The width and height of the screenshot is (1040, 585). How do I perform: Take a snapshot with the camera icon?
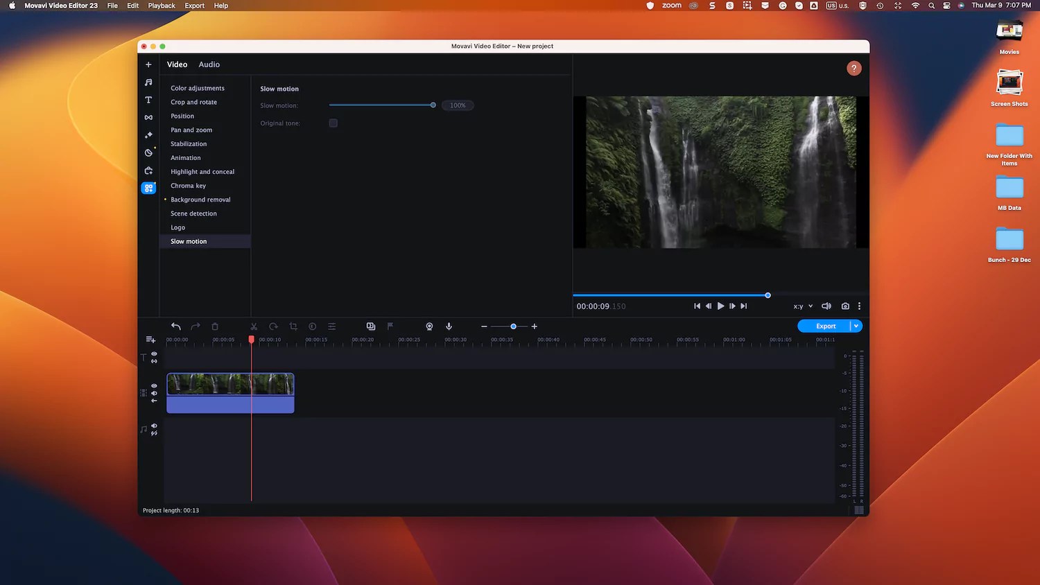click(845, 306)
